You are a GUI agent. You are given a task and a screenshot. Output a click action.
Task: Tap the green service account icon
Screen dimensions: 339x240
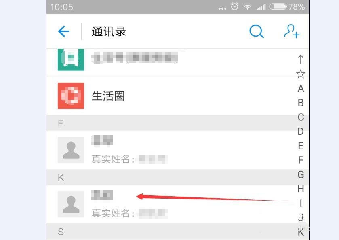(71, 60)
